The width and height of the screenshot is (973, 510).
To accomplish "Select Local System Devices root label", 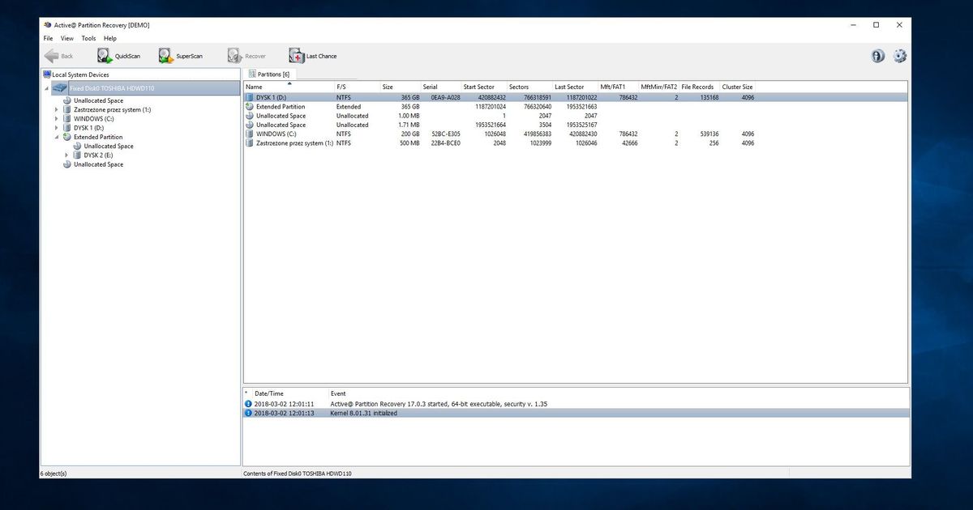I will tap(80, 74).
